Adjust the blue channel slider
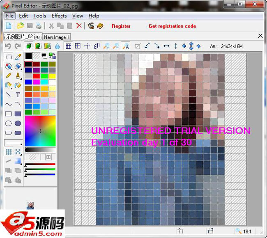 click(40, 174)
